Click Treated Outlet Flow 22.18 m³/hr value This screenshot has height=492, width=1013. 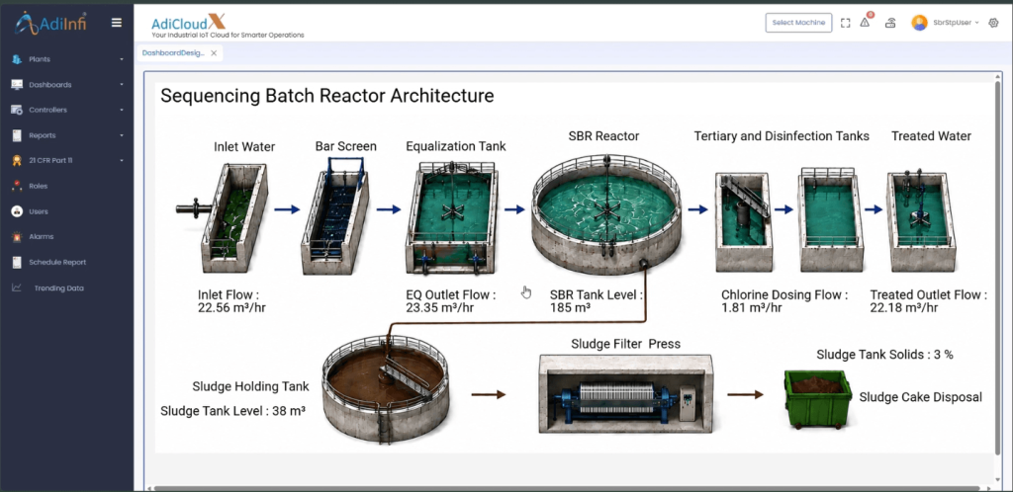coord(904,307)
